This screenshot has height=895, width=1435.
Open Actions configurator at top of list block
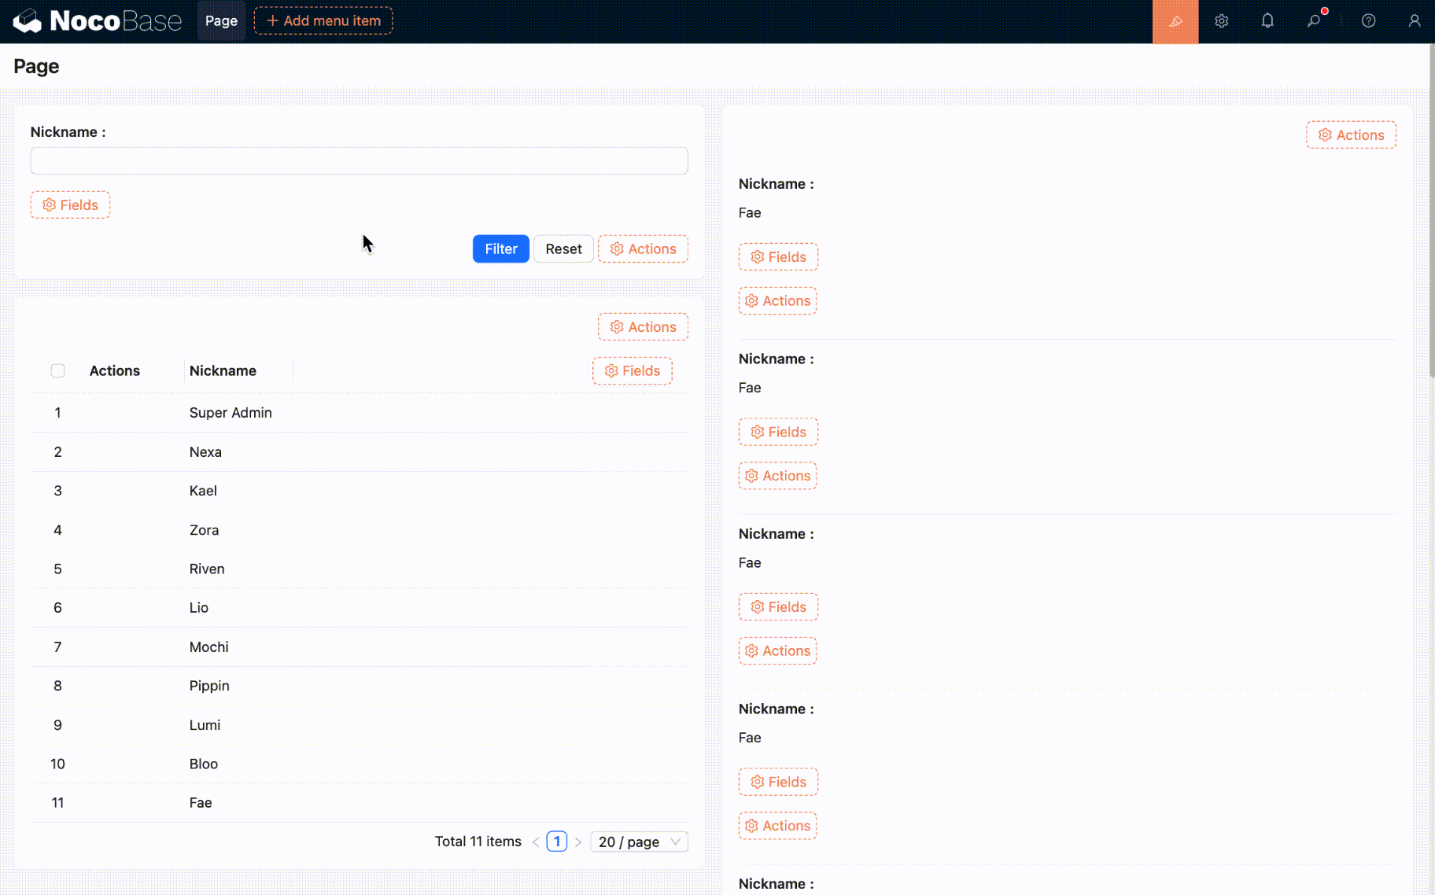point(1351,135)
